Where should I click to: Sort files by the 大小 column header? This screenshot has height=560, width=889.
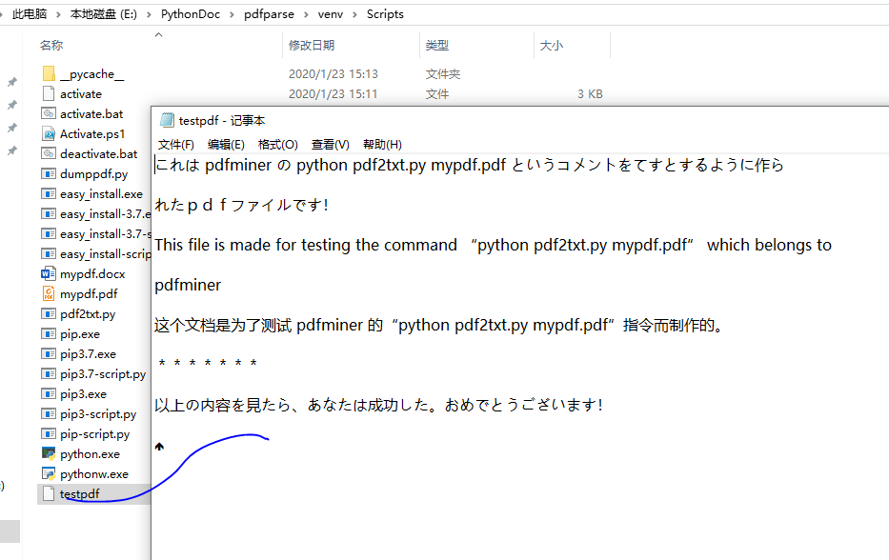tap(552, 46)
